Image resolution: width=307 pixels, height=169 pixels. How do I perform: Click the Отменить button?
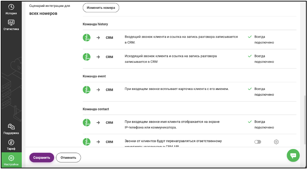[x=68, y=157]
